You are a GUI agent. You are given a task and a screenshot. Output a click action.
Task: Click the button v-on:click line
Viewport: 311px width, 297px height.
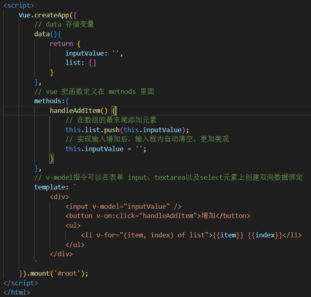158,216
